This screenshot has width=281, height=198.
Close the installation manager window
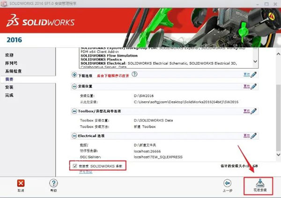click(x=275, y=4)
